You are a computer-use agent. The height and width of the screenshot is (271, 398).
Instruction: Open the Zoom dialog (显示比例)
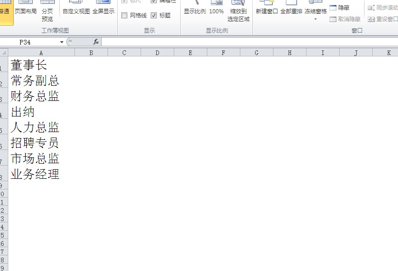pyautogui.click(x=195, y=9)
